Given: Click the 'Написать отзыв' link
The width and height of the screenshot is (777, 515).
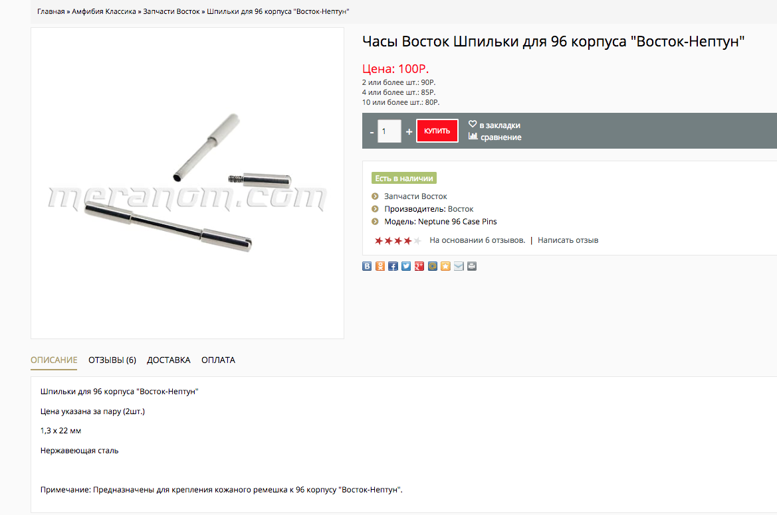Looking at the screenshot, I should point(568,240).
